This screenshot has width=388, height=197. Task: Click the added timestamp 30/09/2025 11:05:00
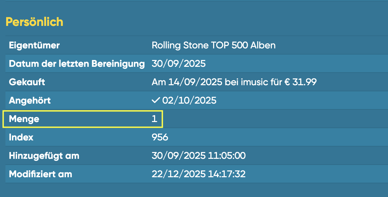[x=198, y=156]
